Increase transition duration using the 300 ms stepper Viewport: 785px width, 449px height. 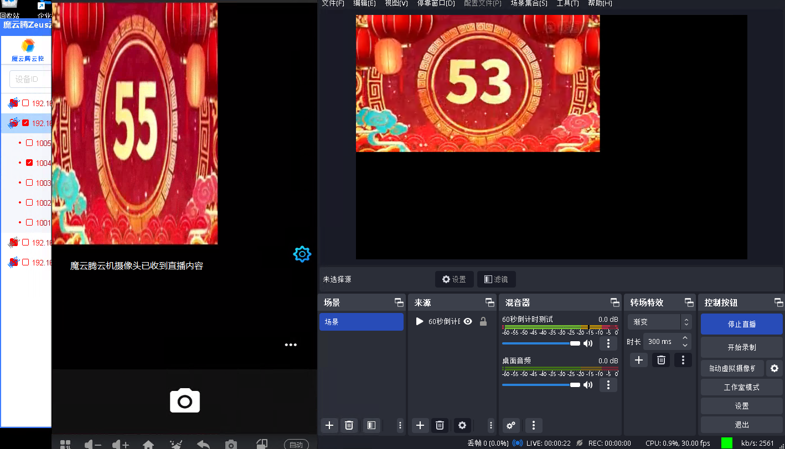coord(685,338)
